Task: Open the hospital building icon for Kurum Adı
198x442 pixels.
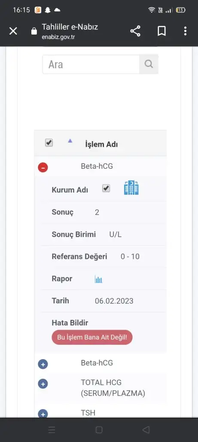Action: coord(131,188)
